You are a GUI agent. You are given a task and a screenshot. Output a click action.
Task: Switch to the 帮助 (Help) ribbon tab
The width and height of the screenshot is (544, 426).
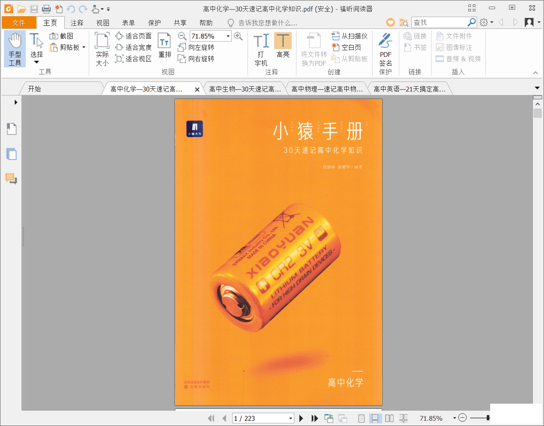point(206,23)
